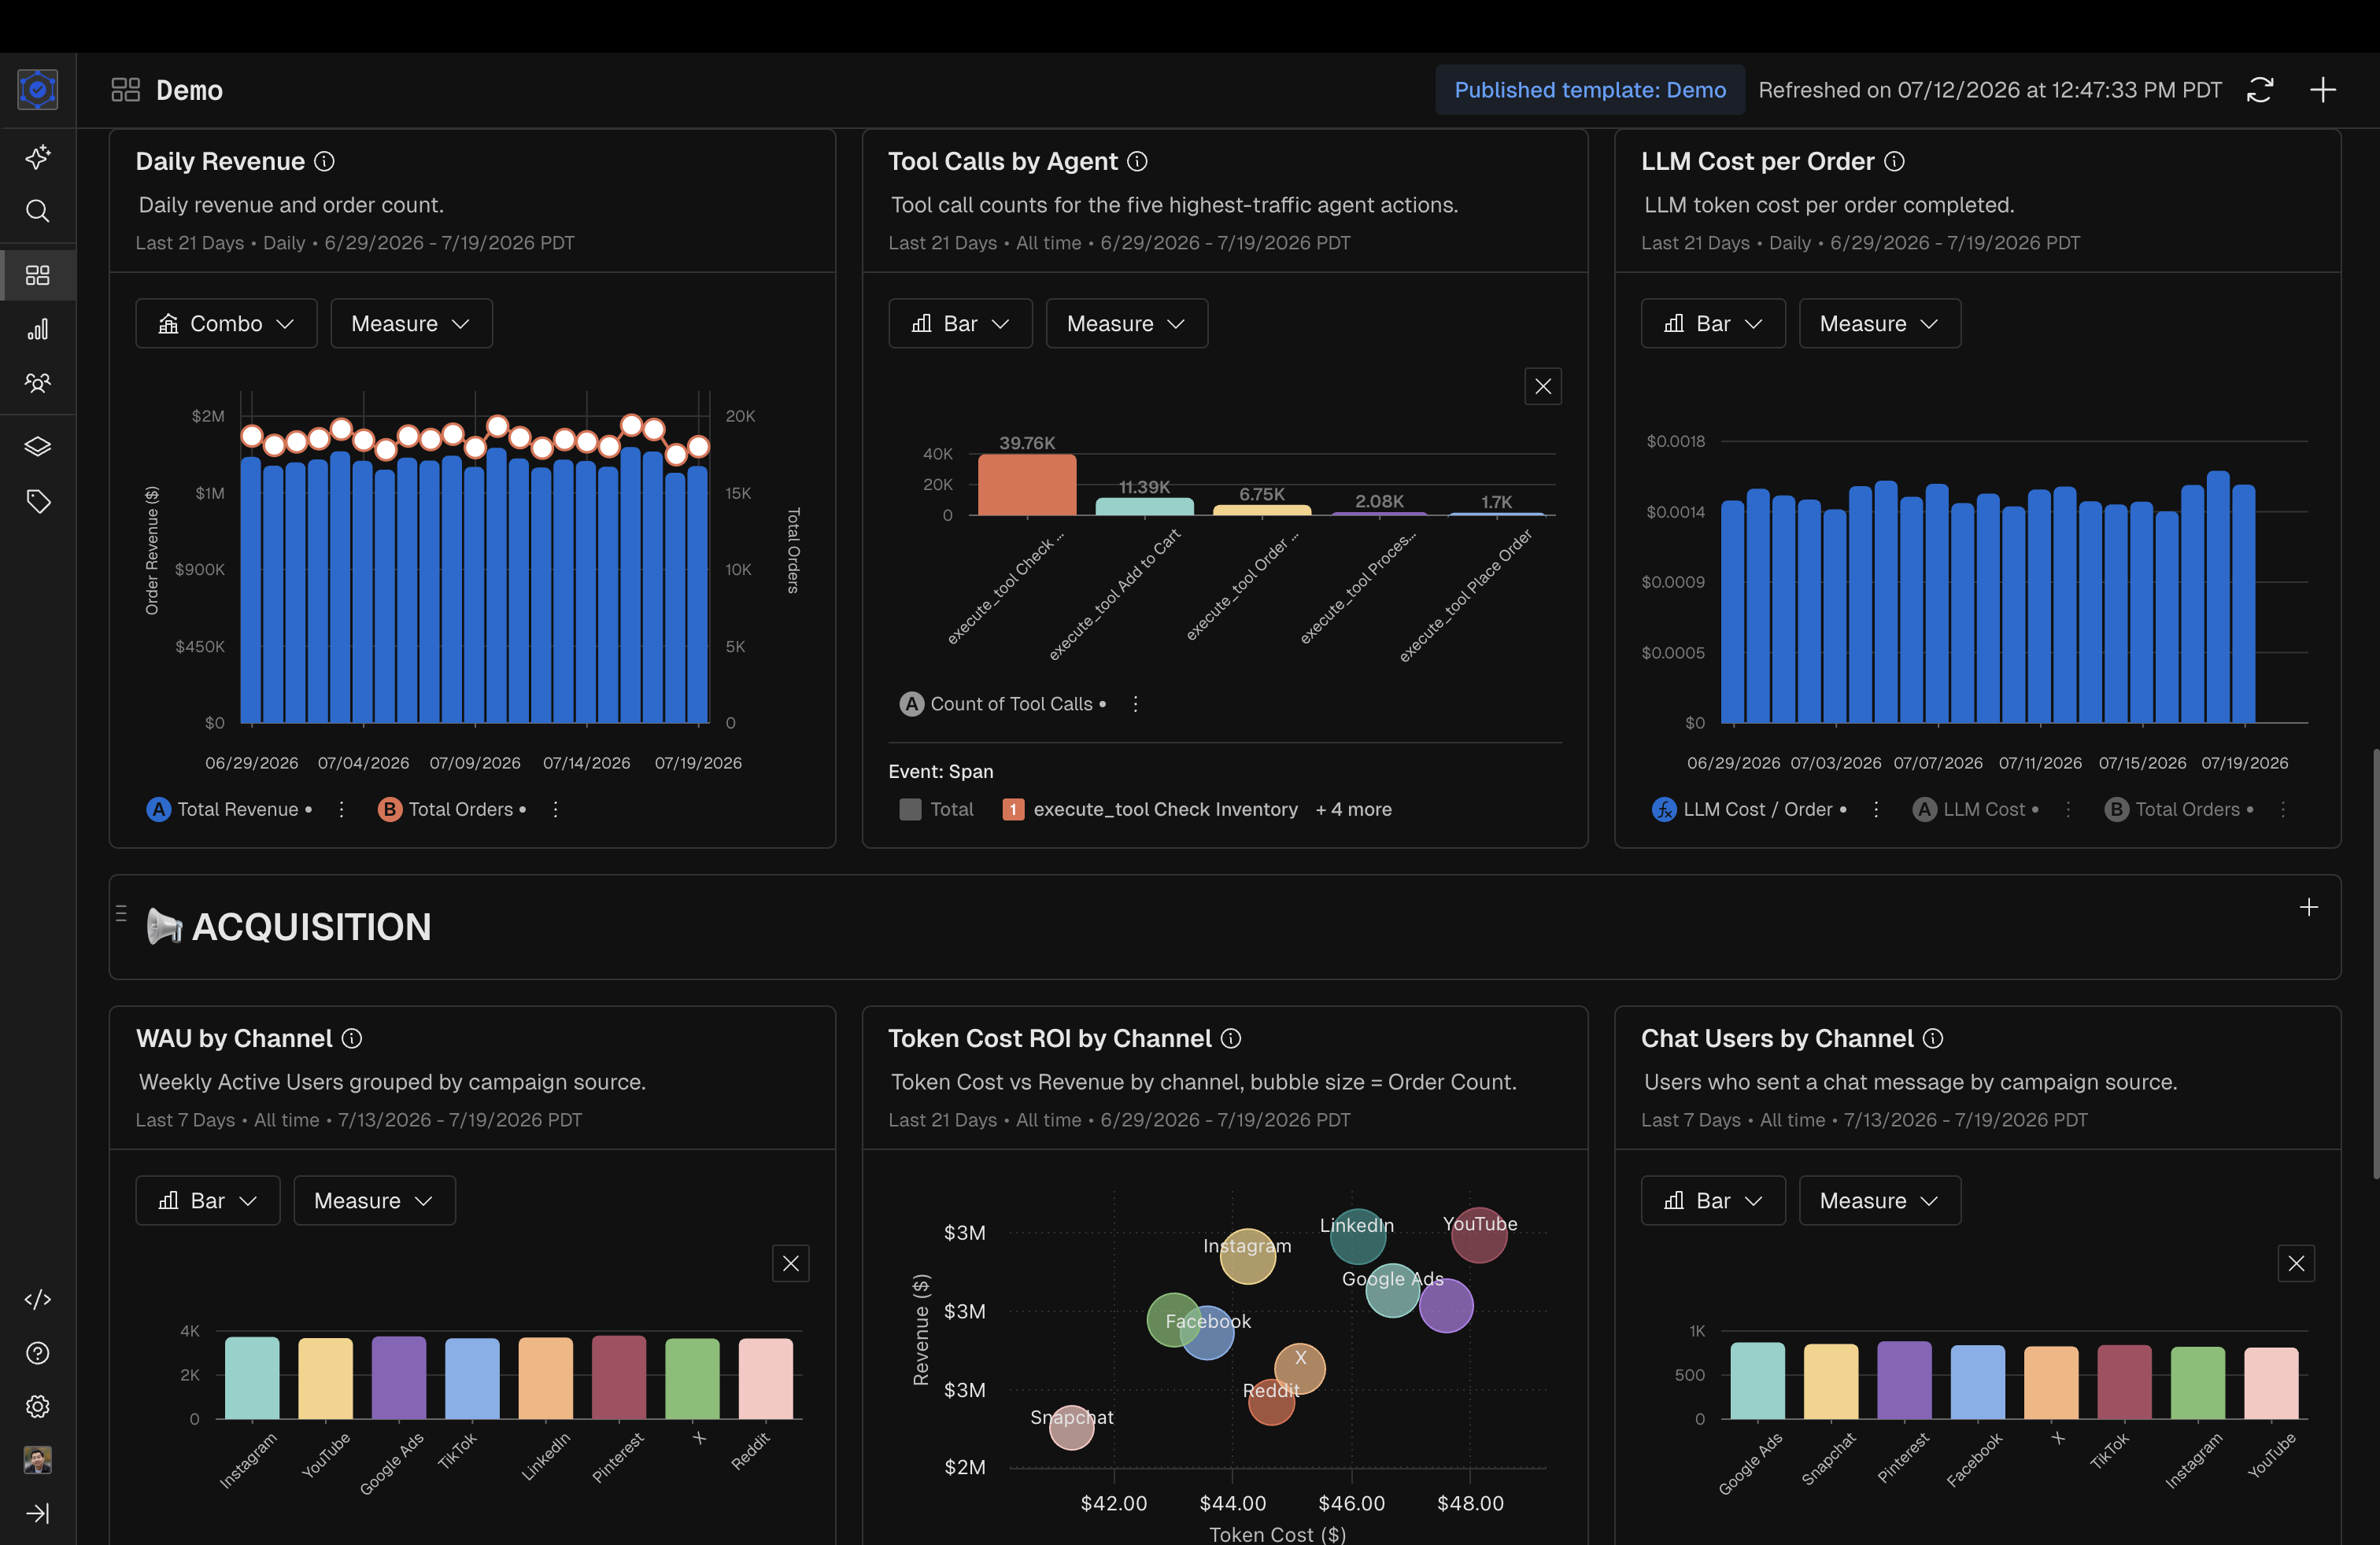Open the users group sidebar icon

coord(37,383)
